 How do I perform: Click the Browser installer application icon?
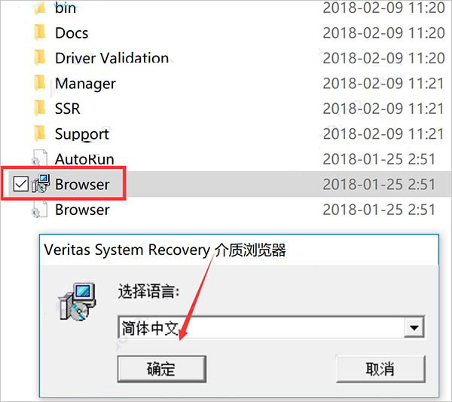[41, 183]
